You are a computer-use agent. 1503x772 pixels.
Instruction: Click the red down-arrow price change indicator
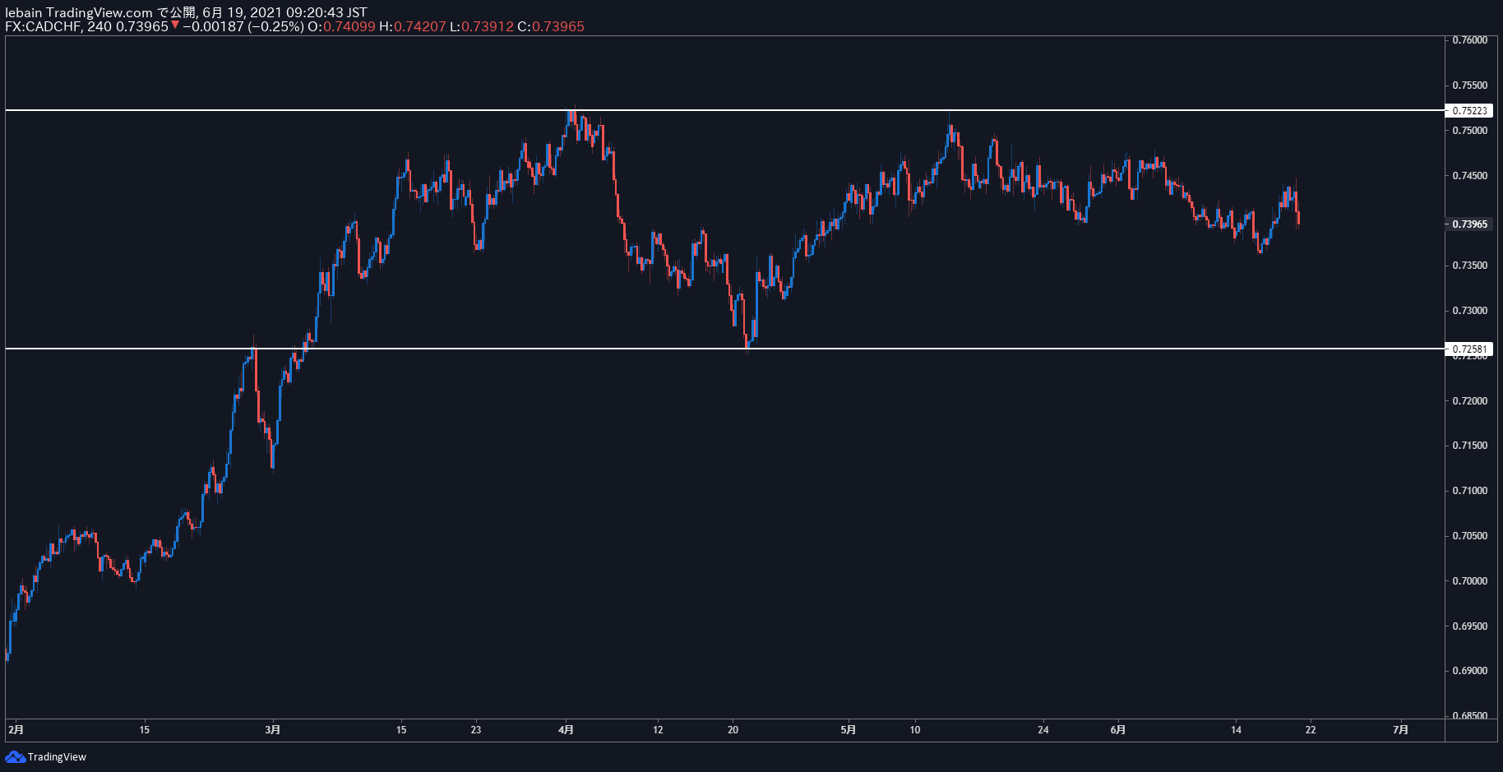pyautogui.click(x=175, y=25)
